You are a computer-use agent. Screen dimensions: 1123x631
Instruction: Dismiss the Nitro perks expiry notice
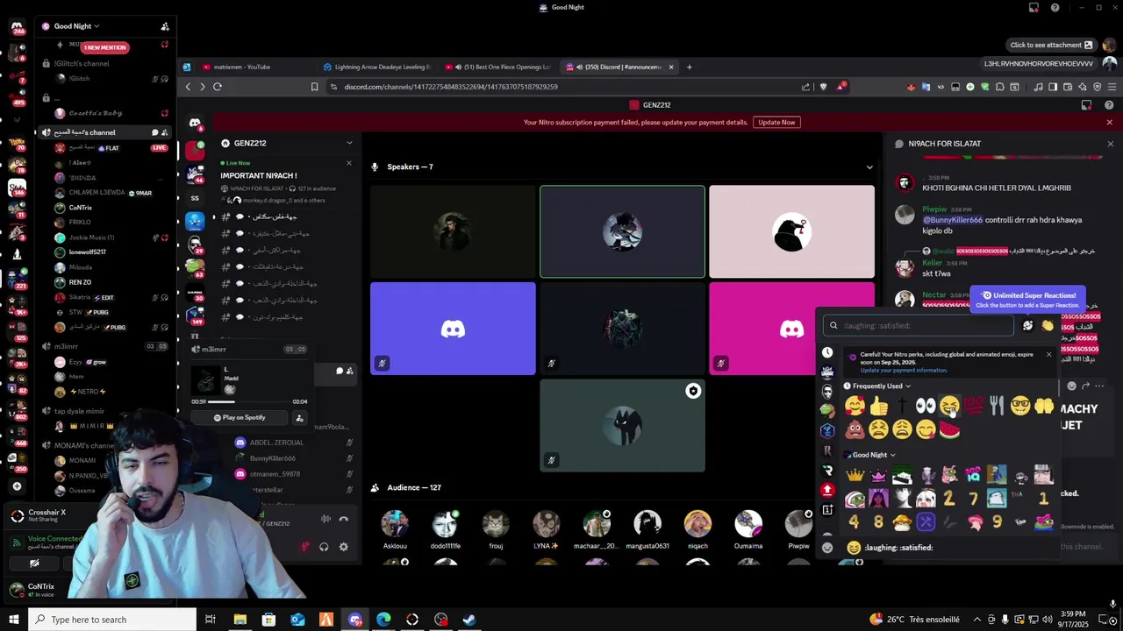point(1048,354)
